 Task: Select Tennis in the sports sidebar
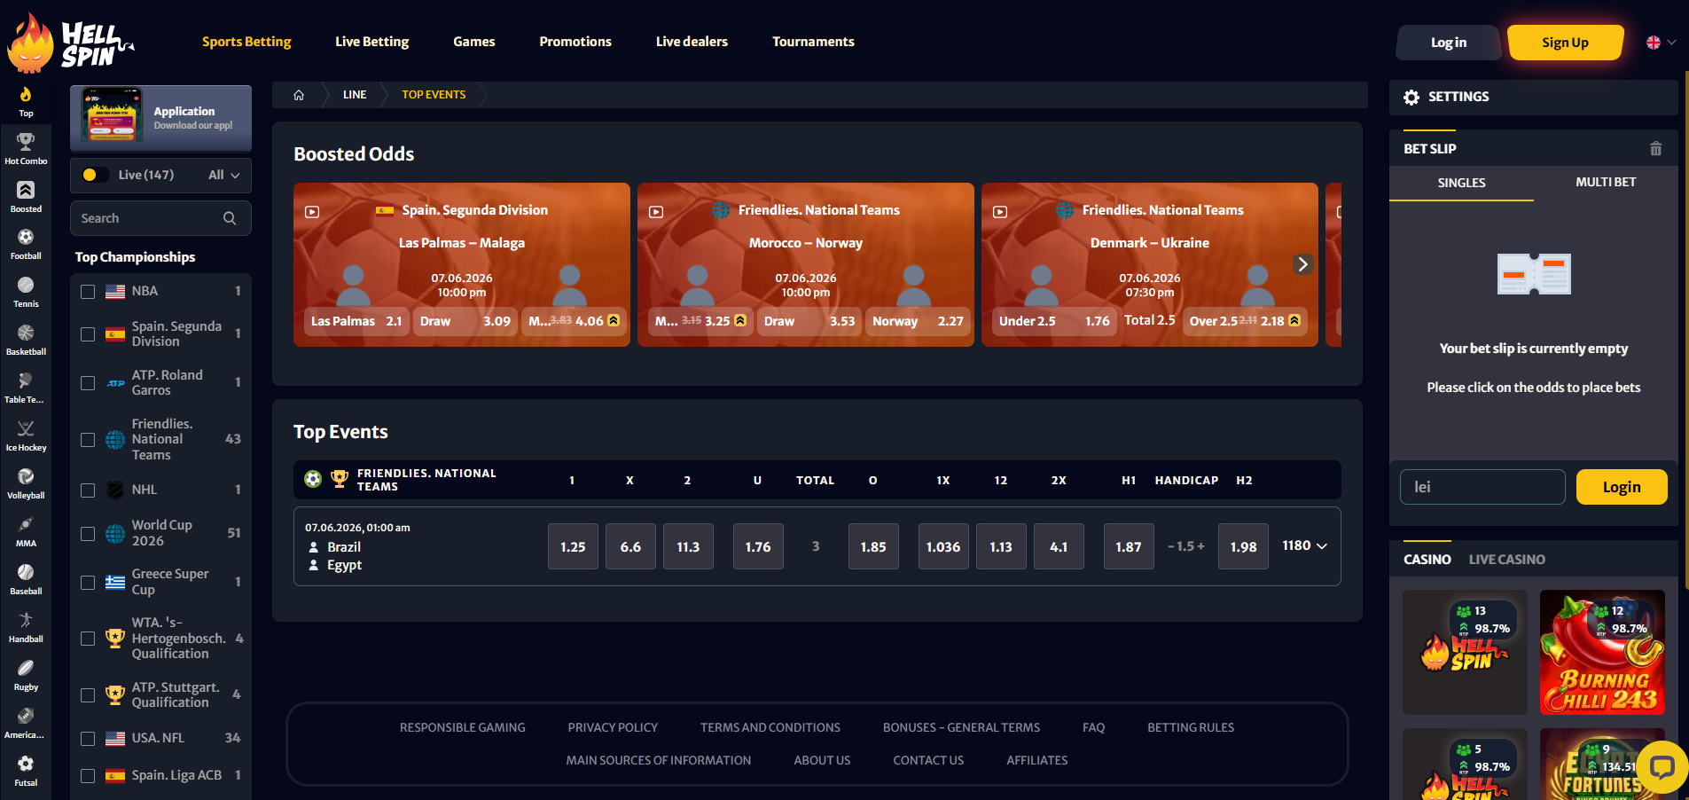(x=26, y=292)
